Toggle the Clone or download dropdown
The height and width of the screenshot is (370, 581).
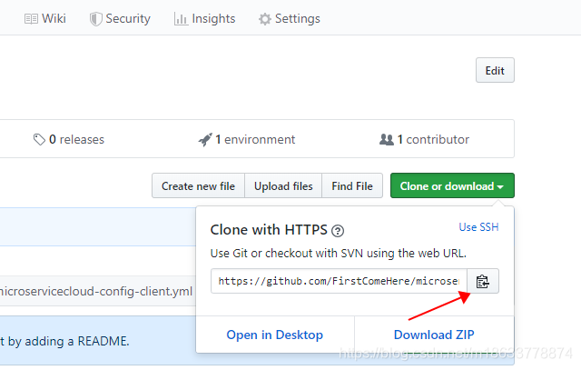click(452, 185)
